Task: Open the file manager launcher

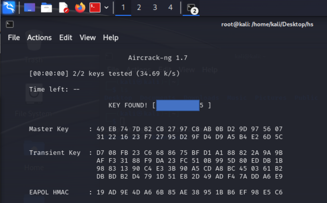Action: pyautogui.click(x=46, y=8)
